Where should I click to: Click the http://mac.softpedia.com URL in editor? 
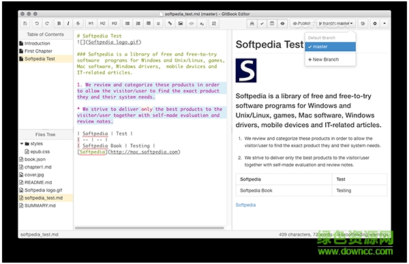[144, 152]
